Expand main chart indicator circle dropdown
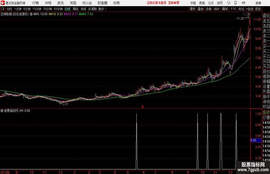 click(x=31, y=14)
